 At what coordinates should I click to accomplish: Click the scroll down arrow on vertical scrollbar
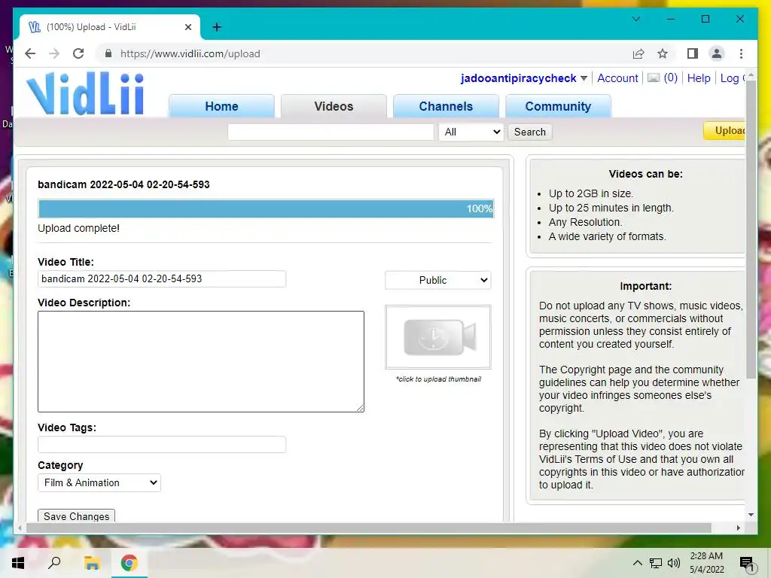[x=751, y=515]
